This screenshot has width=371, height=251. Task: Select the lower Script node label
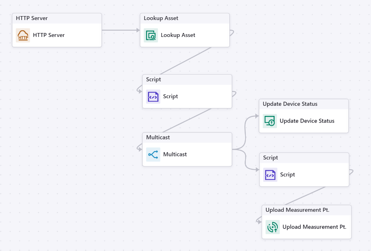288,174
